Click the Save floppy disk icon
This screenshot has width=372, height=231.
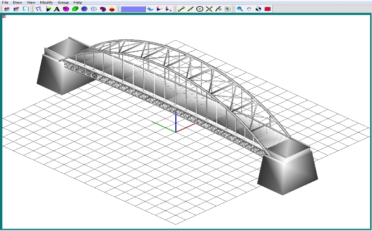(26, 9)
